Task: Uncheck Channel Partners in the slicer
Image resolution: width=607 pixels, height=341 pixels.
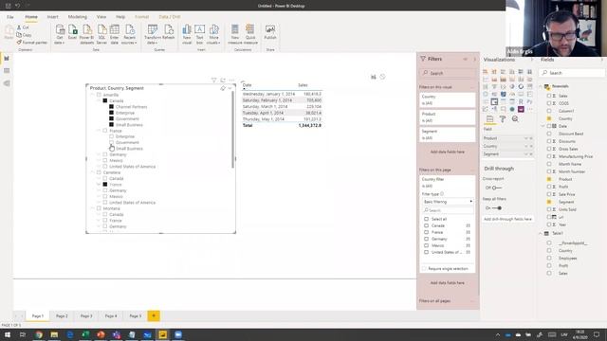Action: [112, 107]
